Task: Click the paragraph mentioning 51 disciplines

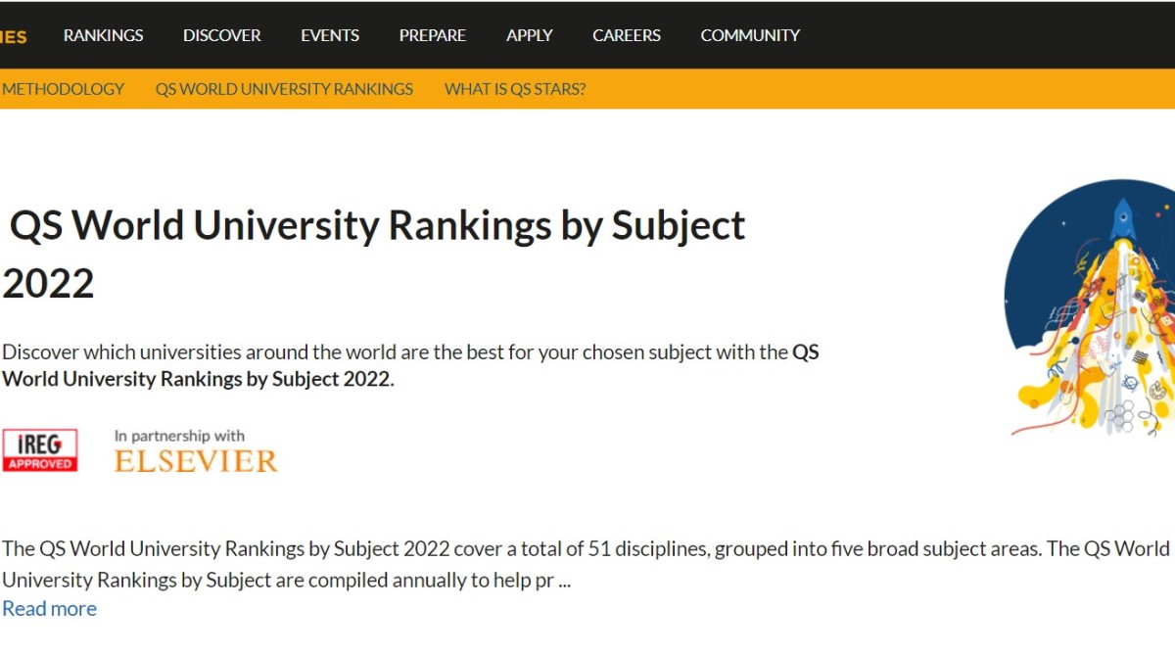Action: (586, 564)
